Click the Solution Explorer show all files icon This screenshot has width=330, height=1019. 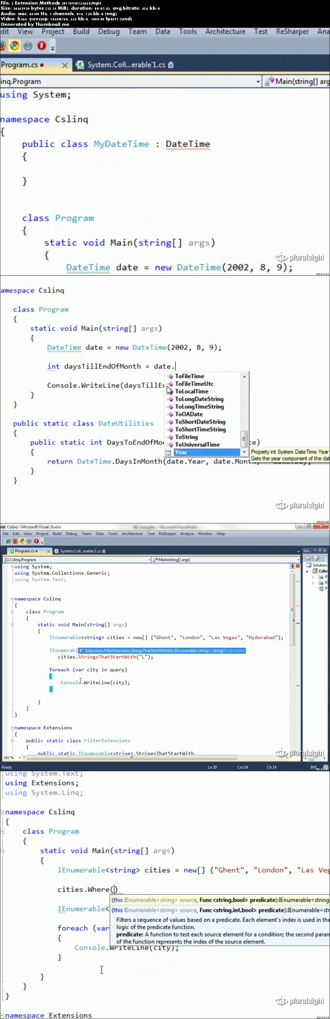coord(316,558)
